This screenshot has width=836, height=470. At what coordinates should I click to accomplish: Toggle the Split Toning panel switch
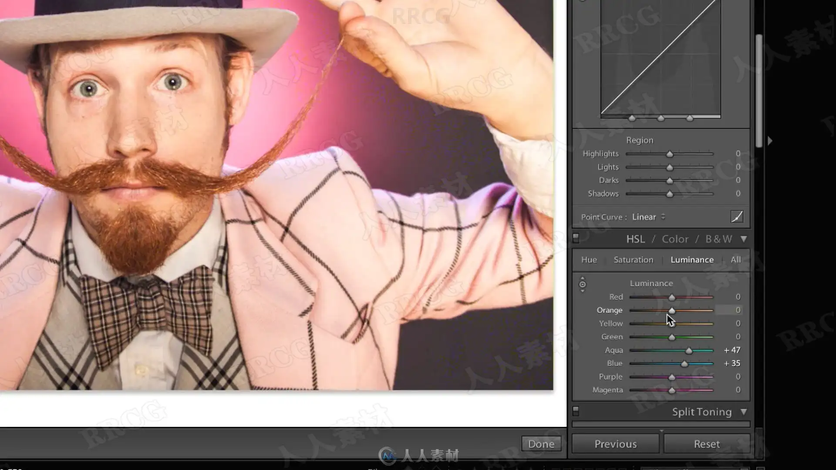576,411
